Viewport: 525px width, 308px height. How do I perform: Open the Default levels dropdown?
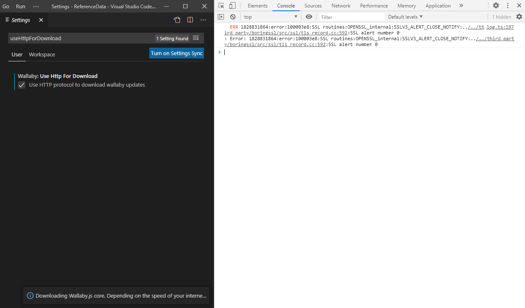(x=405, y=17)
